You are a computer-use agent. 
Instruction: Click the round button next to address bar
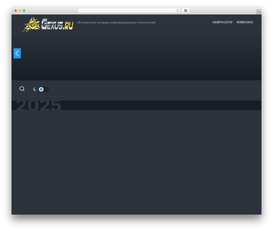click(186, 10)
